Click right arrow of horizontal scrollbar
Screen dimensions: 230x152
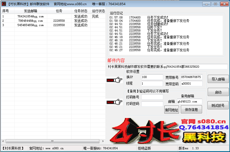click(103, 141)
